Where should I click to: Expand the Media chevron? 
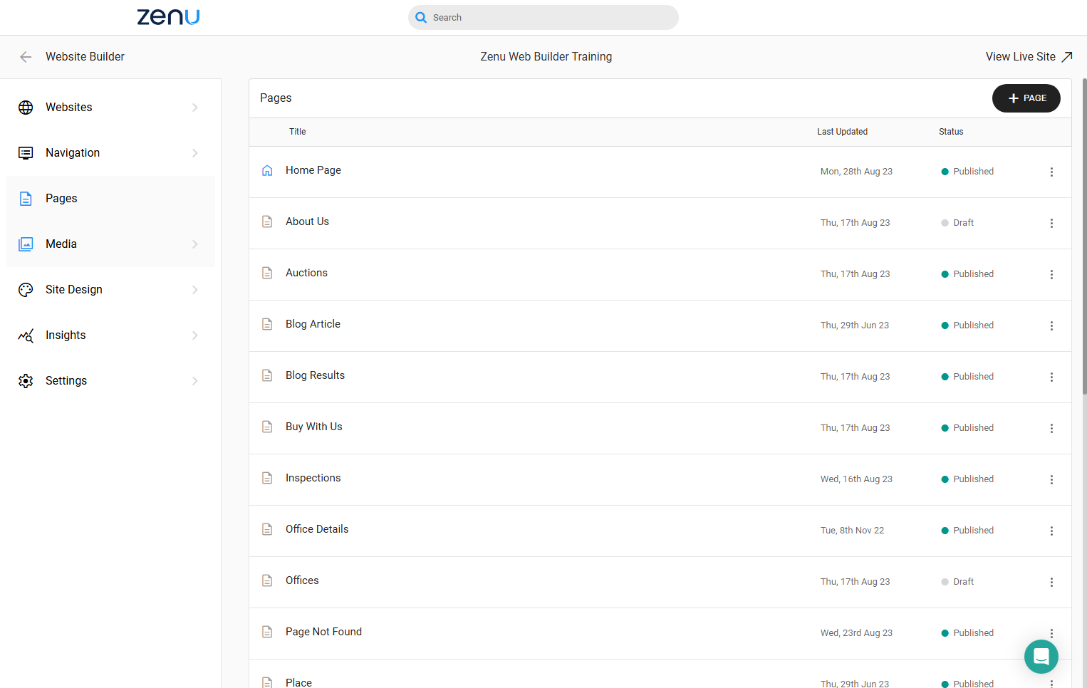(x=195, y=244)
